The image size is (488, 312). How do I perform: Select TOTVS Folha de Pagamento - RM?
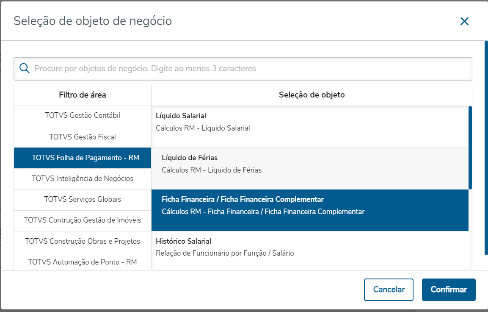click(x=83, y=158)
